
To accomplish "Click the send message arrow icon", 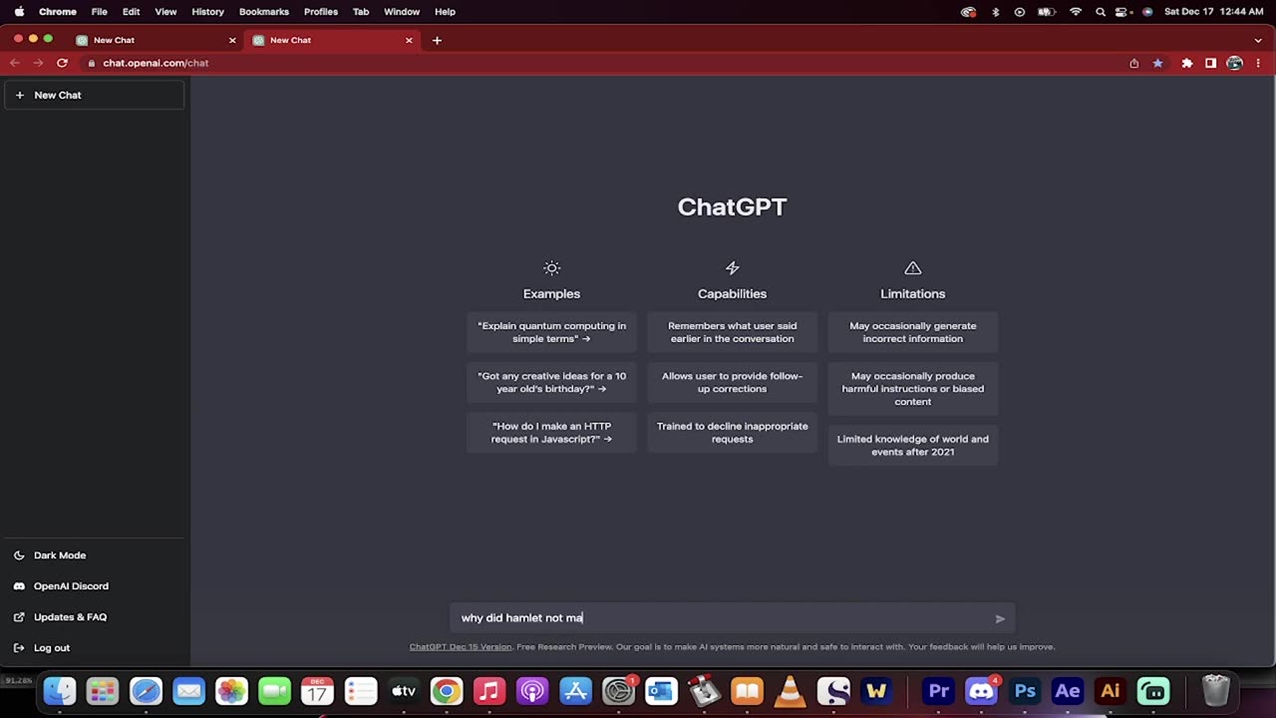I will tap(1000, 618).
